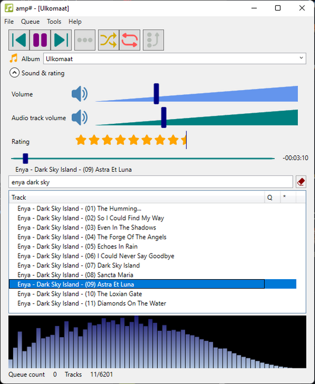The height and width of the screenshot is (384, 315).
Task: Click the * column header
Action: click(288, 197)
